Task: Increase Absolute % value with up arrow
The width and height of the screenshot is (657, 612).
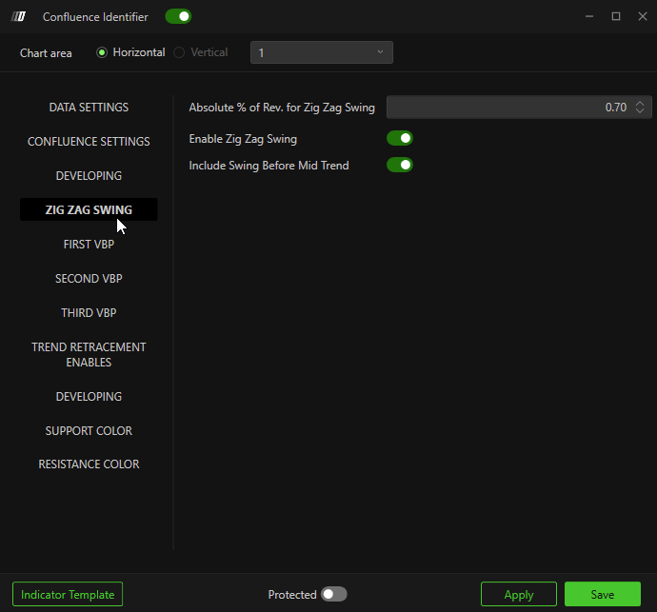Action: point(640,104)
